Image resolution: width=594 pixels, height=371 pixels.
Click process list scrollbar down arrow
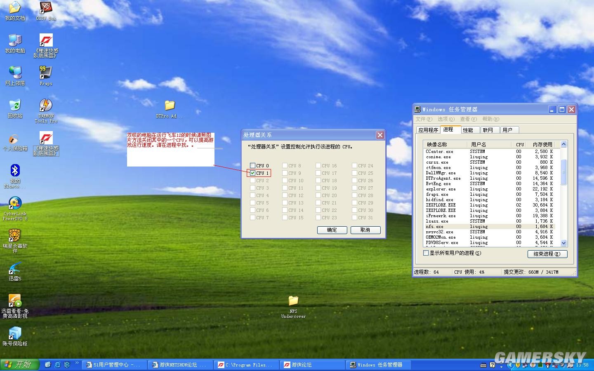pos(563,243)
